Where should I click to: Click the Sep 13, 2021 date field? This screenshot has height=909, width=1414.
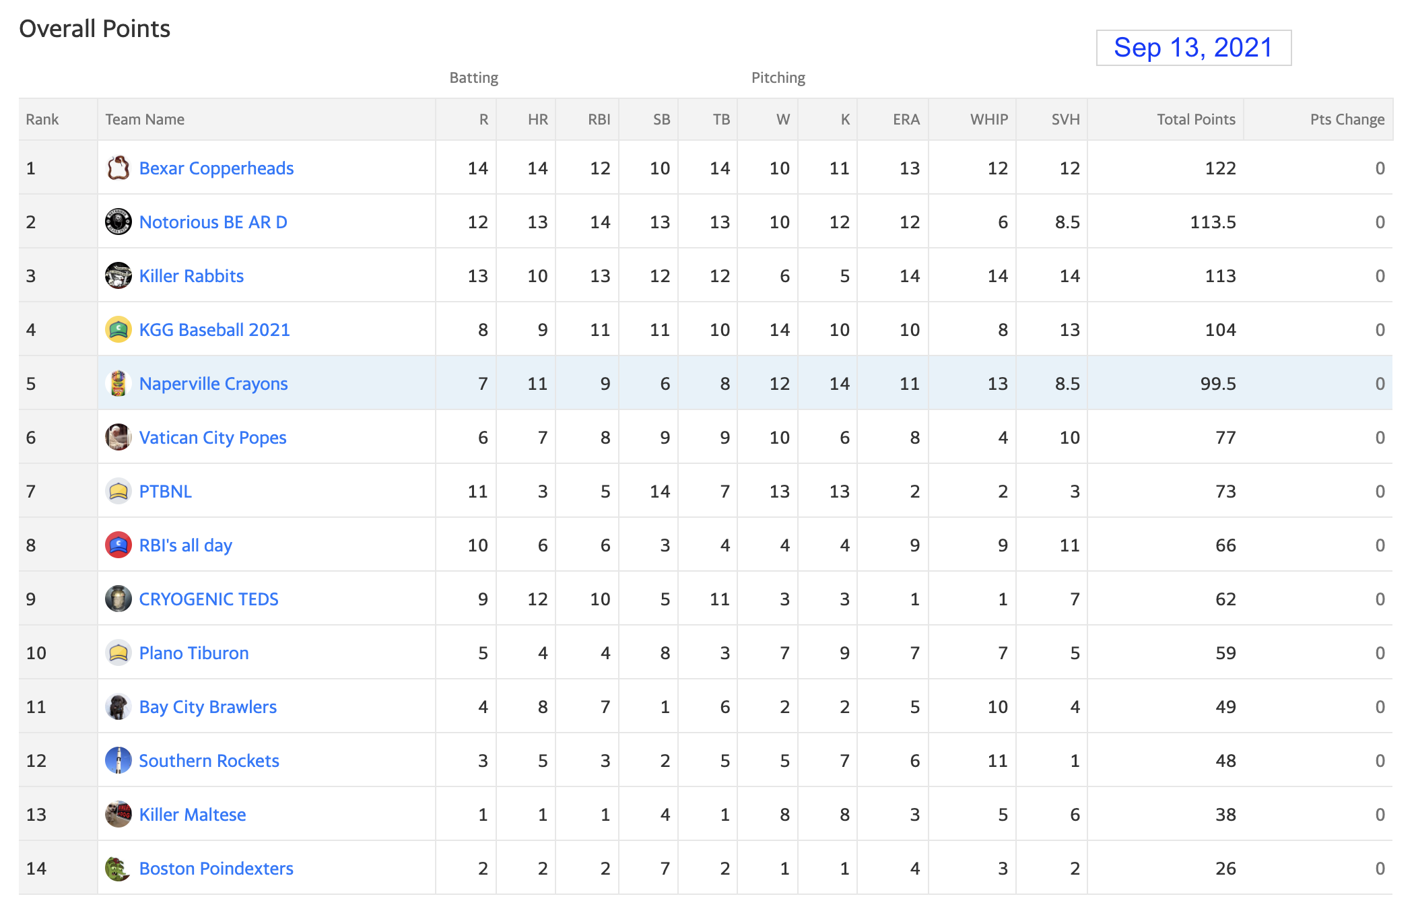click(1194, 48)
